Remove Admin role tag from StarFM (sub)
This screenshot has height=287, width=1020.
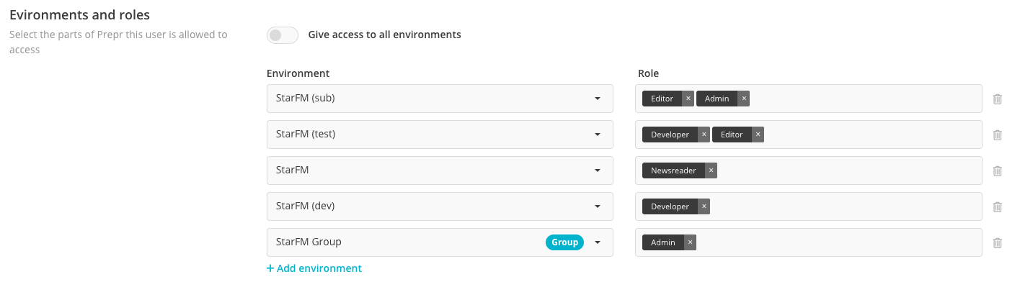(744, 99)
